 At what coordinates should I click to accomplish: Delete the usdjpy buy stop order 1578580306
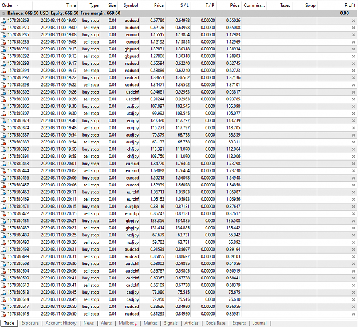tap(353, 106)
